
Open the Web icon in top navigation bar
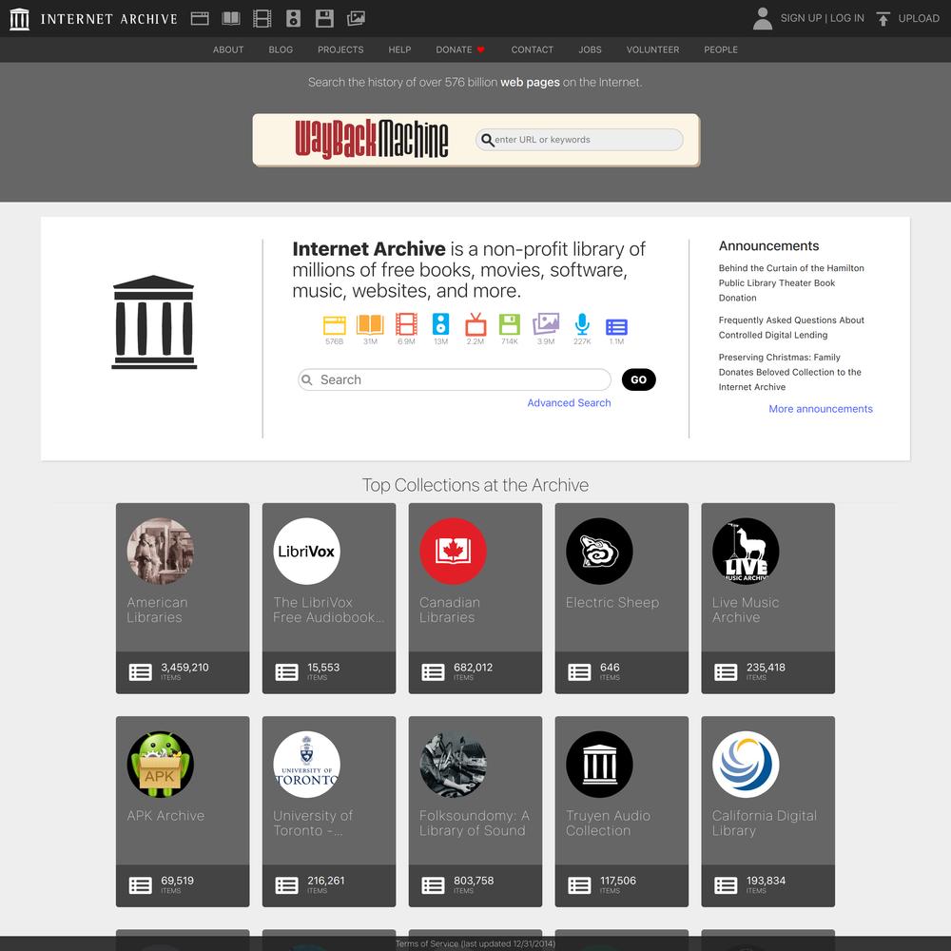(200, 19)
